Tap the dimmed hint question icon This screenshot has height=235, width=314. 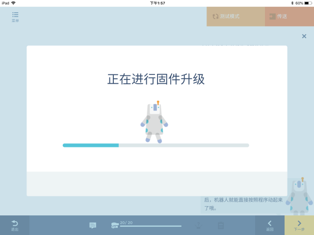tap(198, 225)
